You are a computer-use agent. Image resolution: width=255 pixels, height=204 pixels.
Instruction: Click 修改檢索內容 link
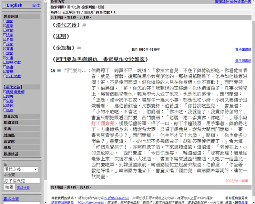point(241,2)
